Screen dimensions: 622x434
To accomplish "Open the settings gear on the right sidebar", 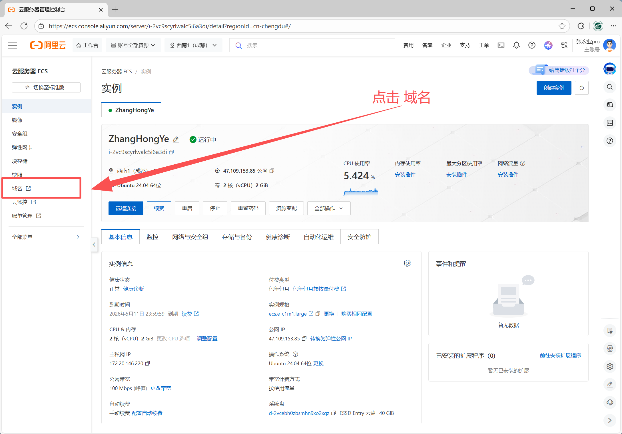I will [610, 366].
